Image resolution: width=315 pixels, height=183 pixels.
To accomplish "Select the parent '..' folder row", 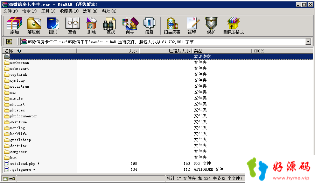I will (158, 57).
